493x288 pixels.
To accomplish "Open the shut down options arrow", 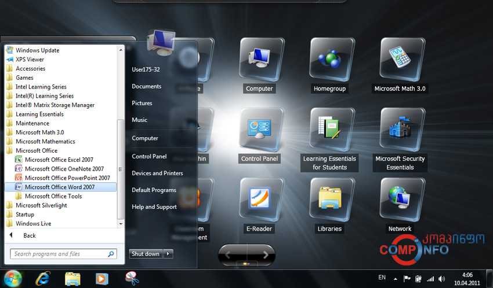I will point(168,254).
